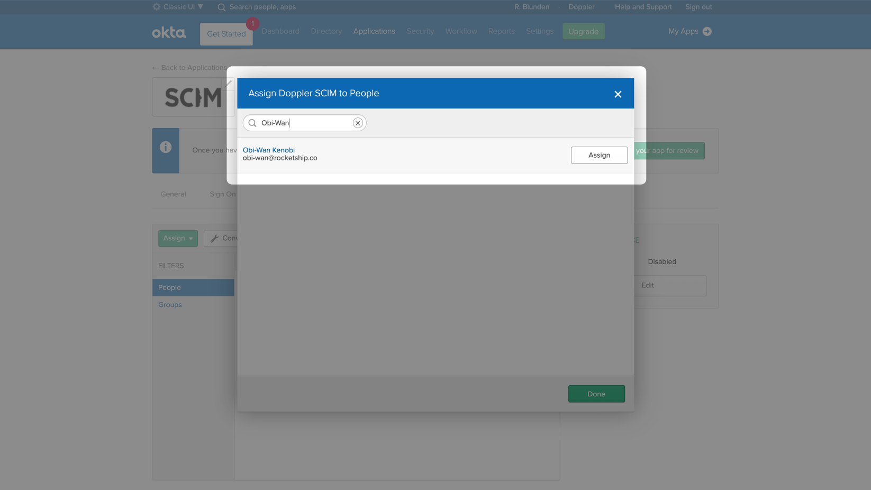Open the Applications menu

click(374, 31)
